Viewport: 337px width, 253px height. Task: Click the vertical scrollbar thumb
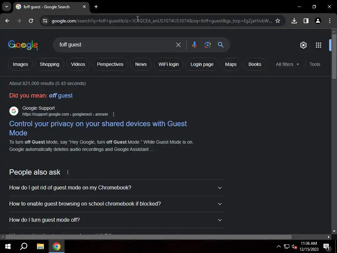pyautogui.click(x=334, y=56)
